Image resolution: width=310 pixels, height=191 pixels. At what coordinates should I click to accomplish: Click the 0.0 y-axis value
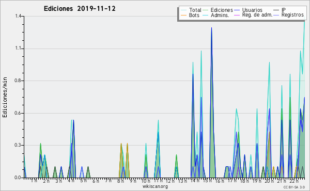click(x=18, y=178)
